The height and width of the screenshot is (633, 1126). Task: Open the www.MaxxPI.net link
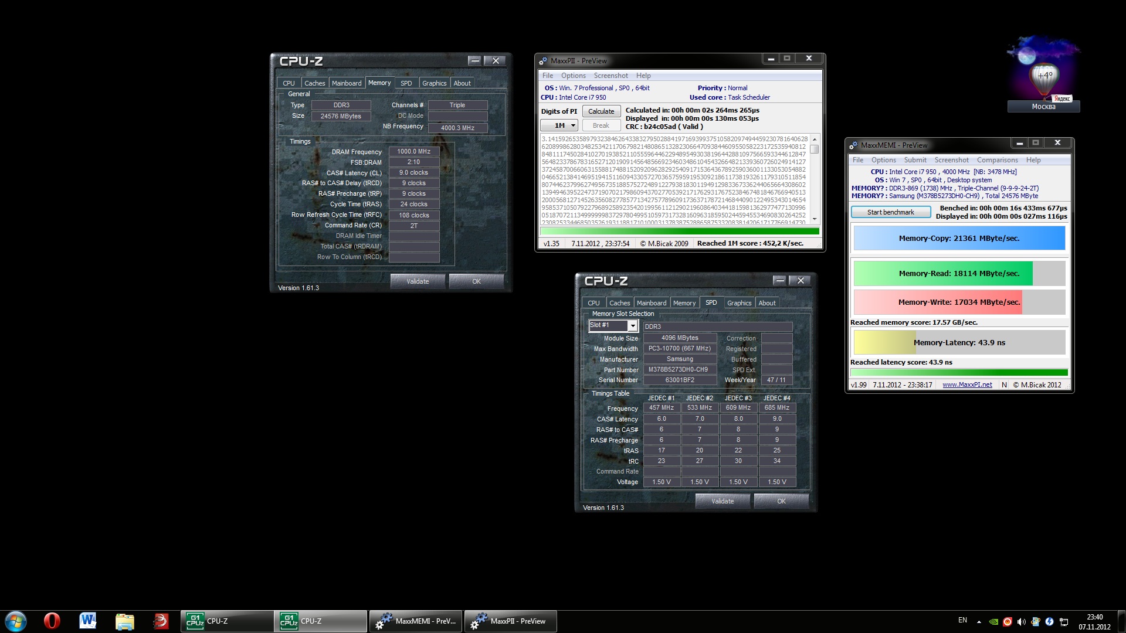(x=967, y=385)
